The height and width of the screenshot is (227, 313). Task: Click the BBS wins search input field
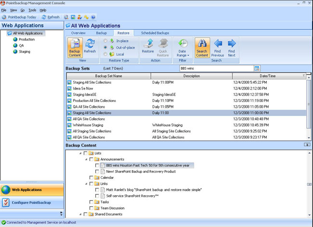point(217,69)
